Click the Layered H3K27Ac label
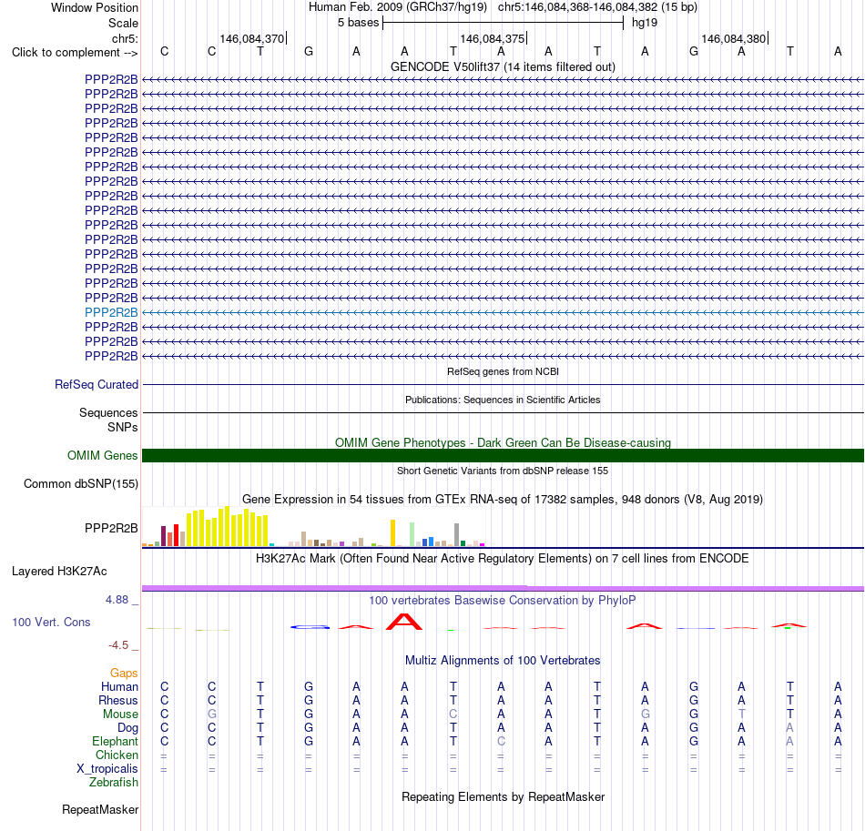The width and height of the screenshot is (865, 831). point(59,572)
